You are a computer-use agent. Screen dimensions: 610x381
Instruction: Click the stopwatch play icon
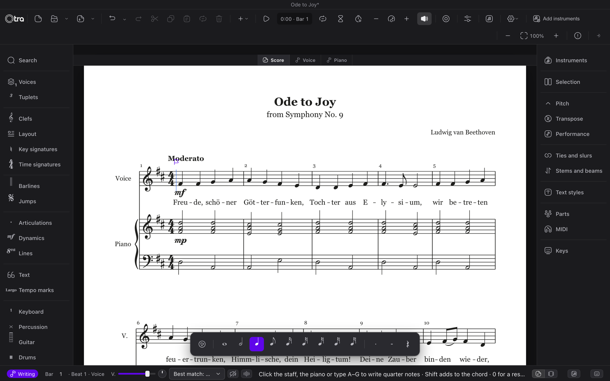coord(358,19)
